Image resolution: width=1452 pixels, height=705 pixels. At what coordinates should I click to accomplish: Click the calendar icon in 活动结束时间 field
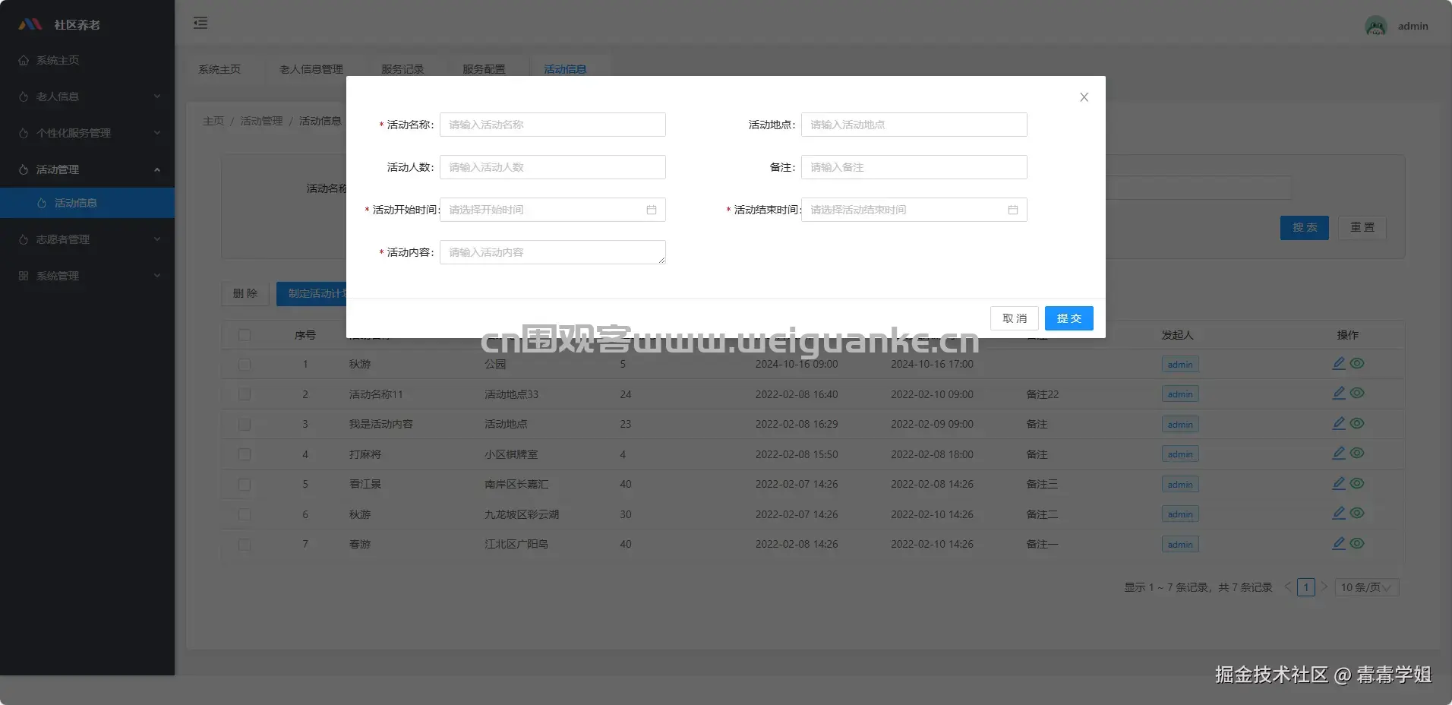(x=1013, y=210)
